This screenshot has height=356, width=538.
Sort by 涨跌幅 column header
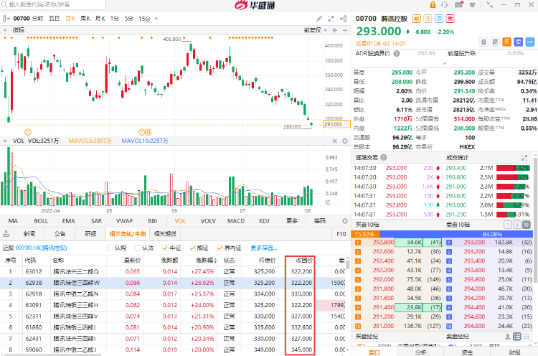(x=207, y=261)
